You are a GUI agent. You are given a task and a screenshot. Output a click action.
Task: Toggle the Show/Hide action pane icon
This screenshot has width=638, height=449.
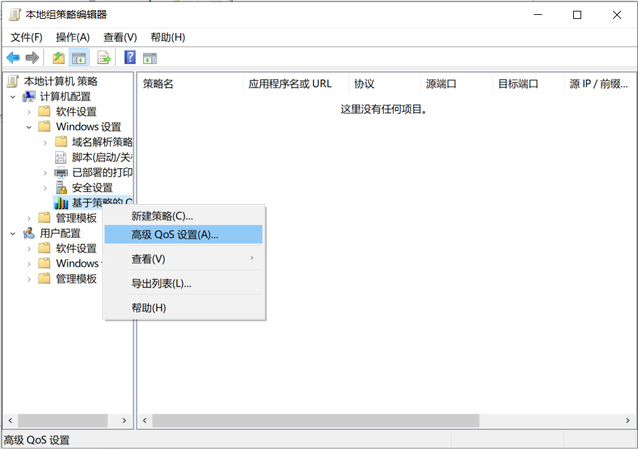click(x=150, y=58)
